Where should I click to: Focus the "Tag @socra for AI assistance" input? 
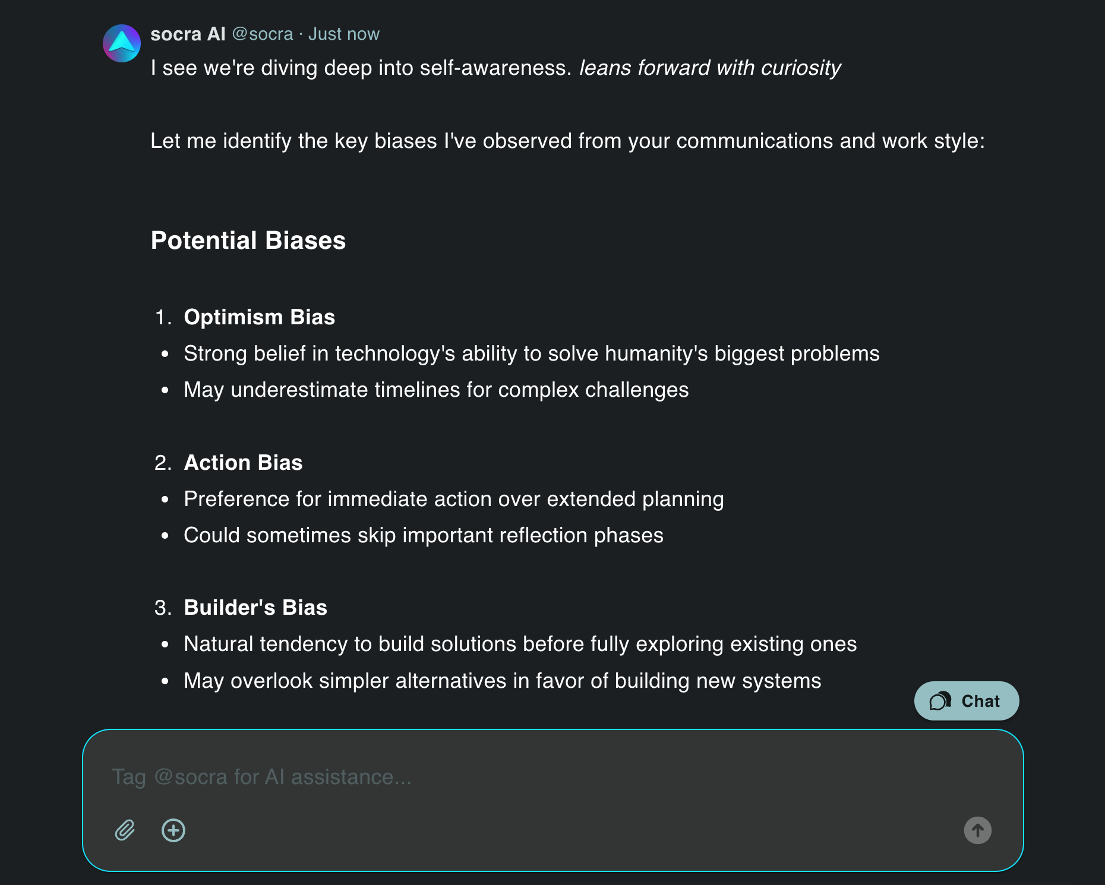535,777
